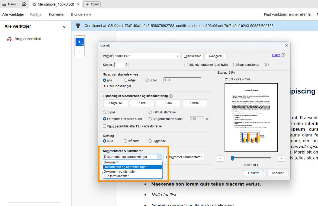
Task: Open Brug et certifikat tool
Action: [24, 39]
